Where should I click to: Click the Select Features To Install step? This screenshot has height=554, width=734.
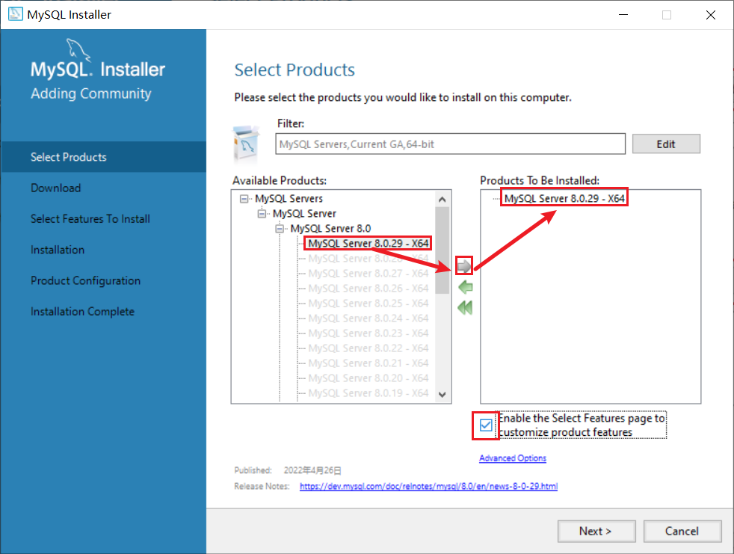coord(90,219)
